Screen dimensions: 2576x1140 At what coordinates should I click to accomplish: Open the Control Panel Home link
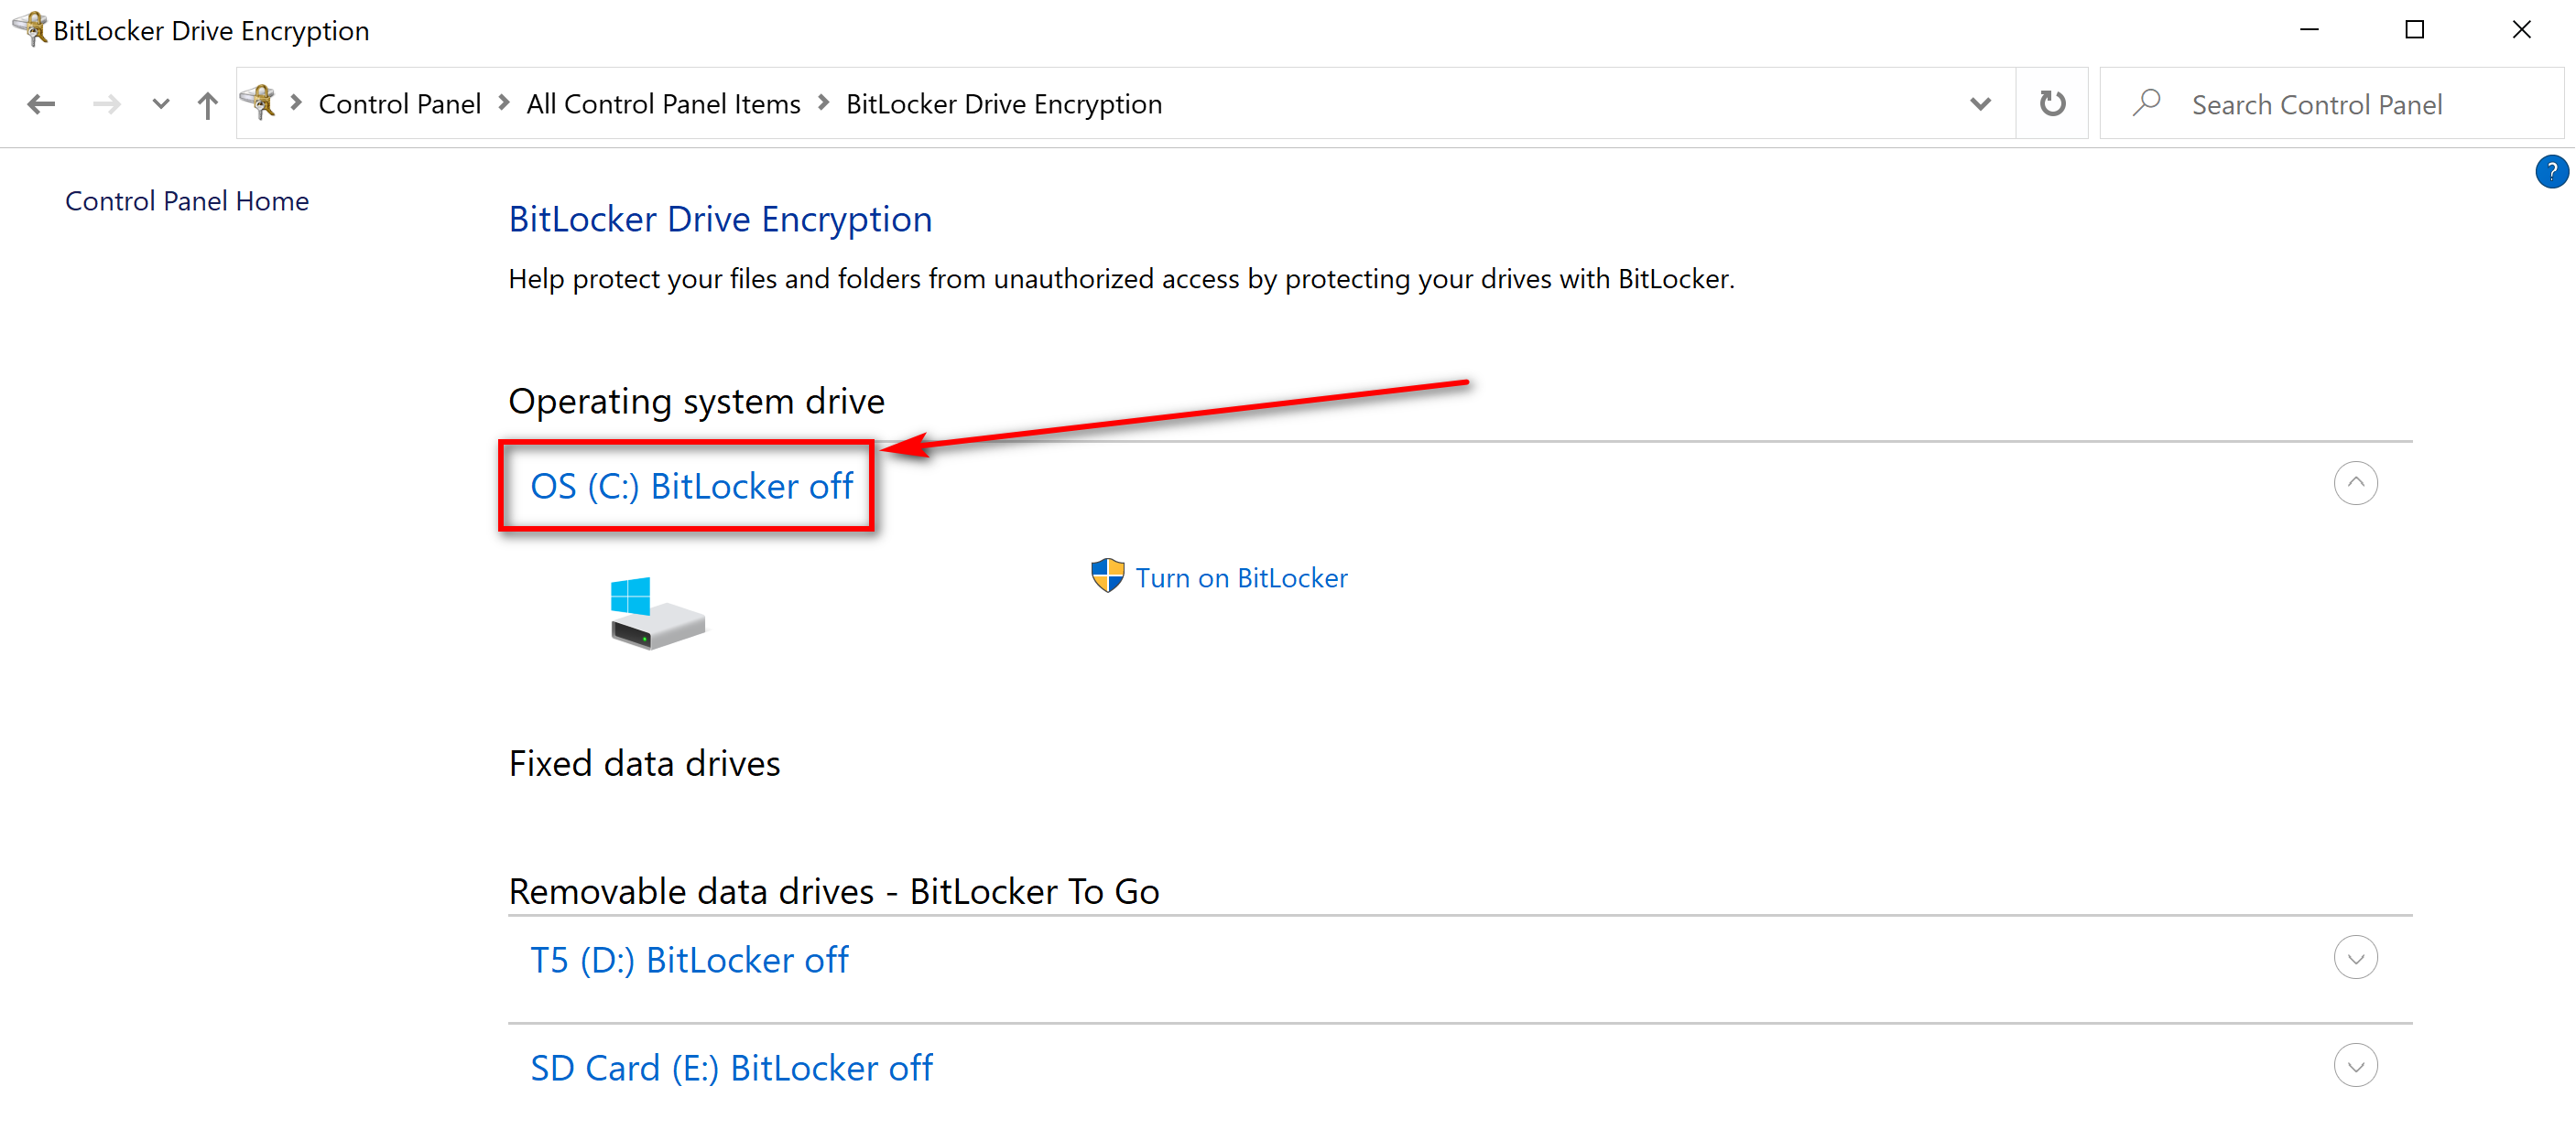[187, 200]
